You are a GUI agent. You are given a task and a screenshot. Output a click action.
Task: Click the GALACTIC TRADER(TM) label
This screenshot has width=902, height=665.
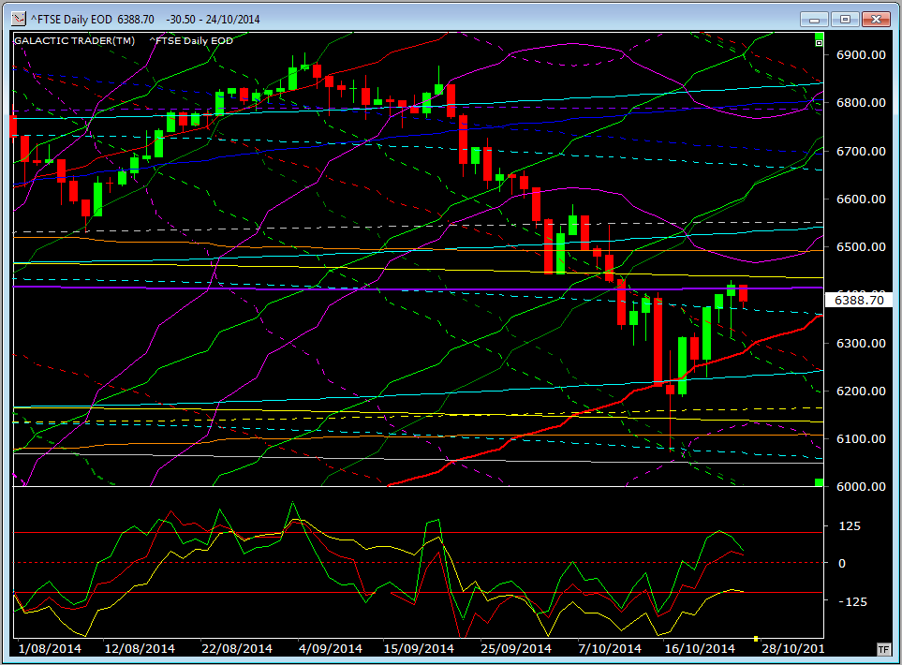(74, 41)
